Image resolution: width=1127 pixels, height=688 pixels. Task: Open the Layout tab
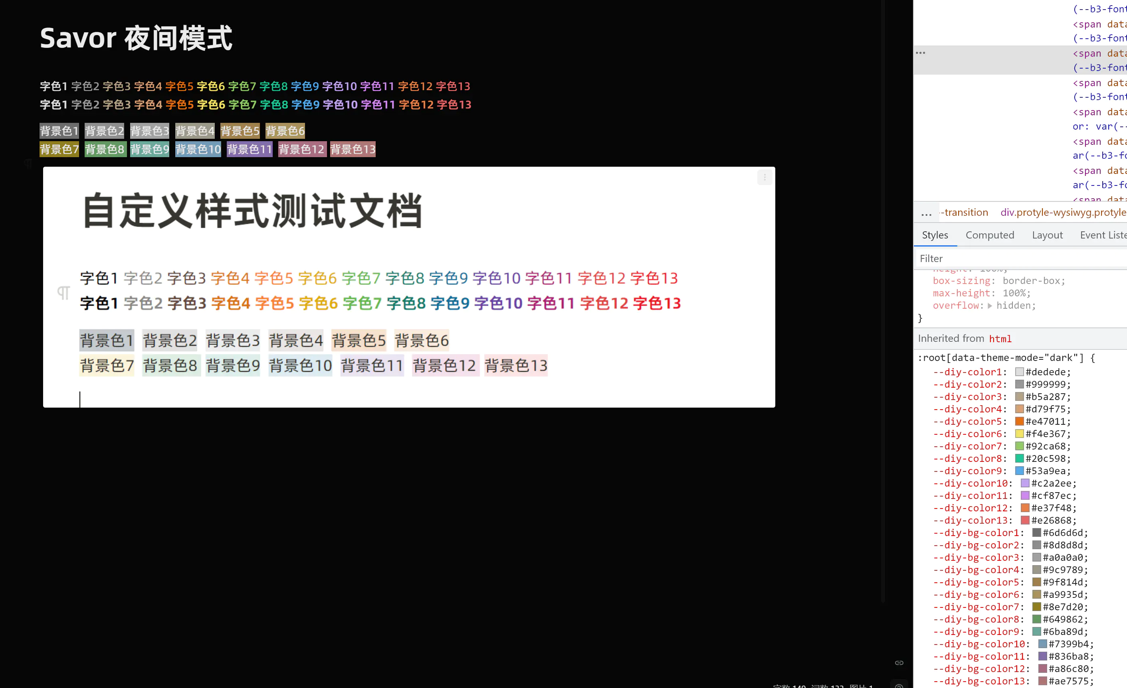1047,235
